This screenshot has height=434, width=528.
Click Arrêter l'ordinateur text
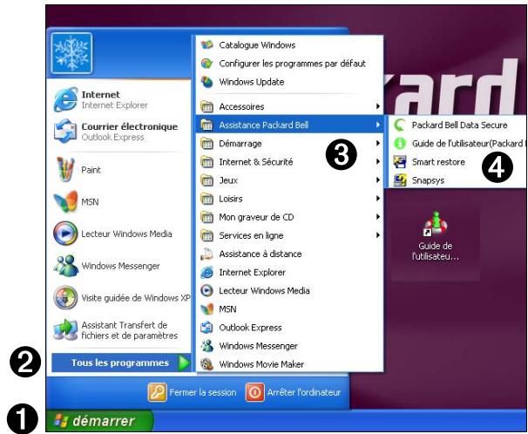tap(304, 392)
